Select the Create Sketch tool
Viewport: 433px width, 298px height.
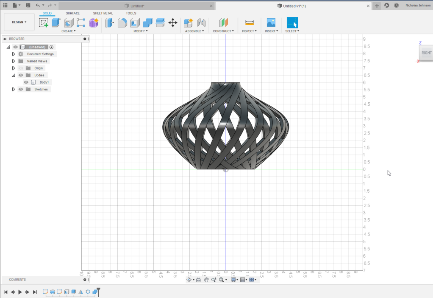tap(44, 22)
